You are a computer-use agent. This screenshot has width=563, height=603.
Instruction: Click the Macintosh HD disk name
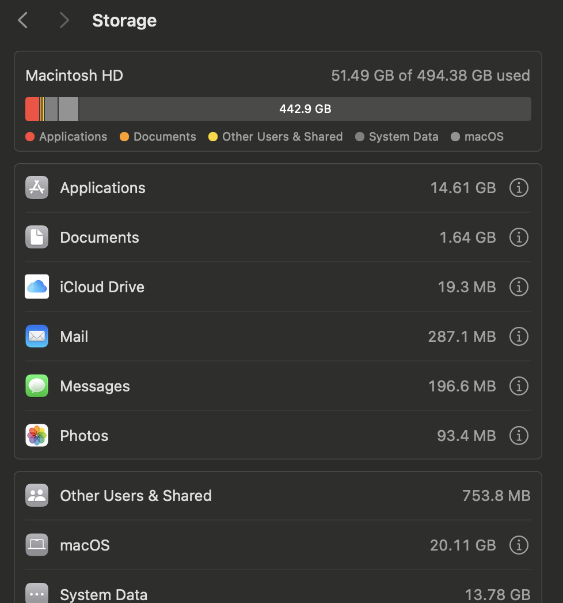(74, 76)
